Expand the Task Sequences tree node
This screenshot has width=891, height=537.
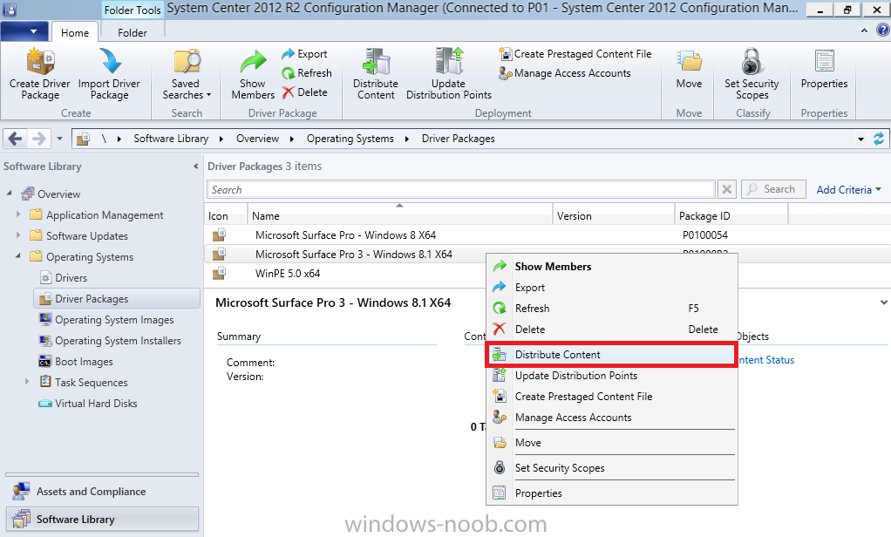point(27,382)
